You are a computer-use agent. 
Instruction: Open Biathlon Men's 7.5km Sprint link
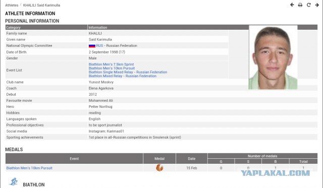point(111,64)
